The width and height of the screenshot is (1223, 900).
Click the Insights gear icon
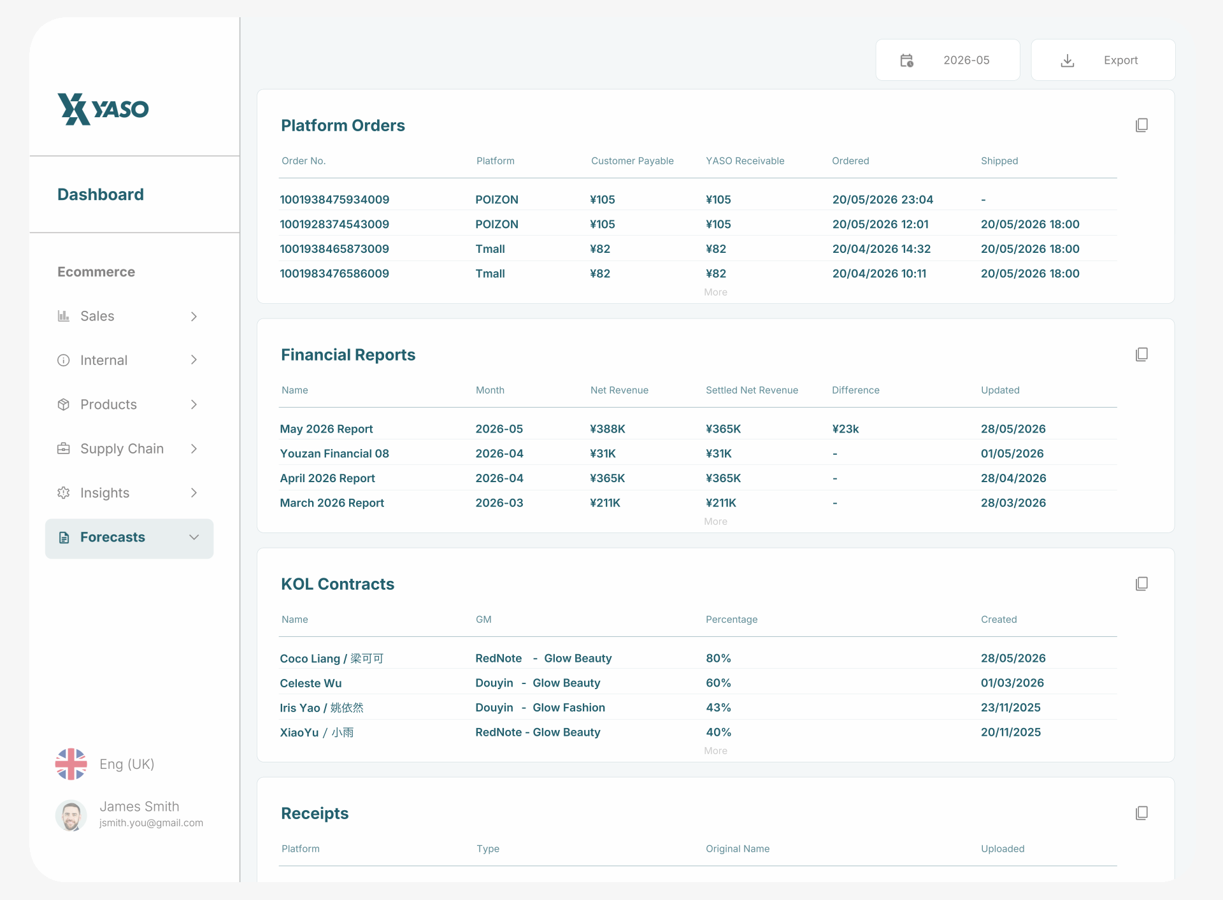64,493
